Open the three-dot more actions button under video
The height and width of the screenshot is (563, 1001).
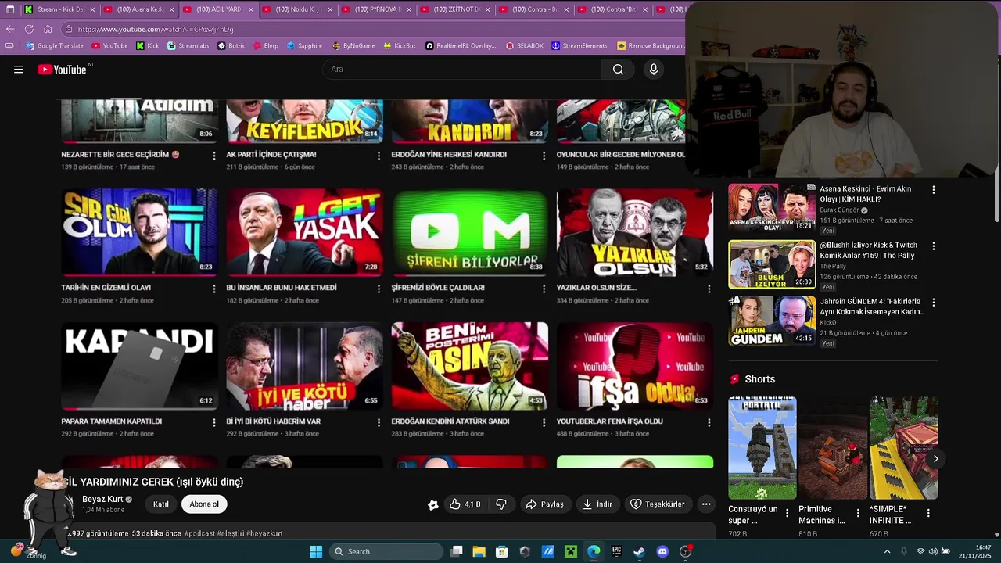click(x=706, y=504)
